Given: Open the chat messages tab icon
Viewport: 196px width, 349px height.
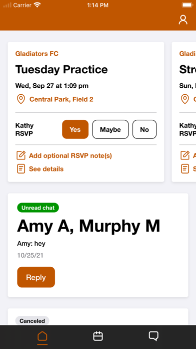Looking at the screenshot, I should [153, 336].
